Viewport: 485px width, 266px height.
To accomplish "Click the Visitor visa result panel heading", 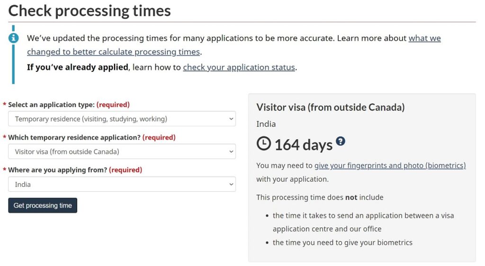I will click(x=330, y=107).
